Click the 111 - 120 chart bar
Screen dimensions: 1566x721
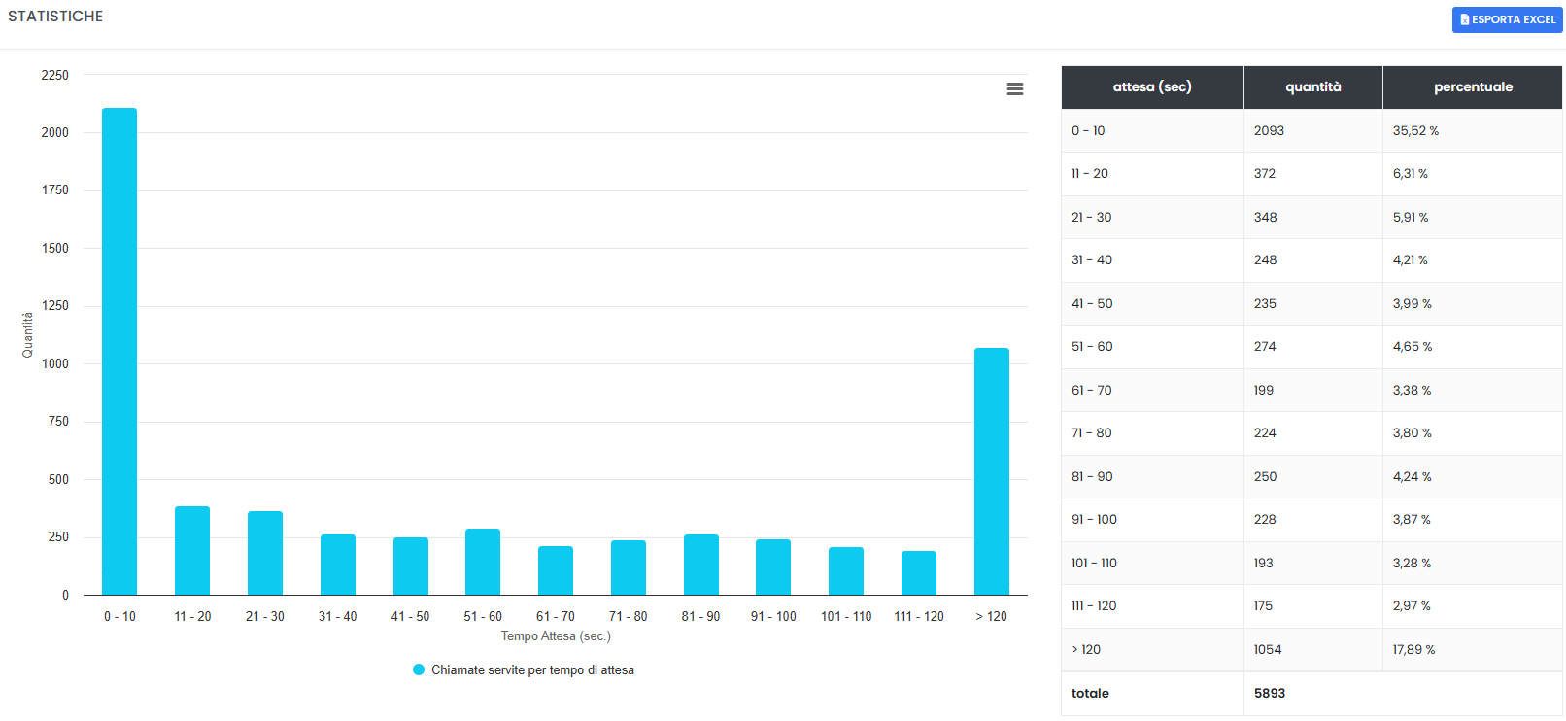tap(919, 572)
